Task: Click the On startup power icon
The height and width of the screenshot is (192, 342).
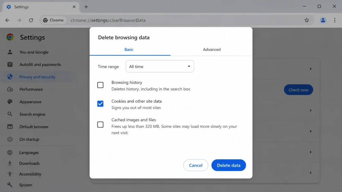Action: tap(10, 139)
